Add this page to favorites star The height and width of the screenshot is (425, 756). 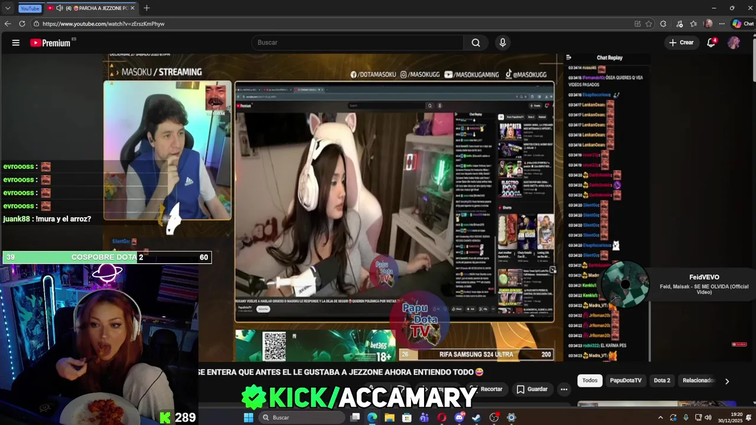[649, 24]
